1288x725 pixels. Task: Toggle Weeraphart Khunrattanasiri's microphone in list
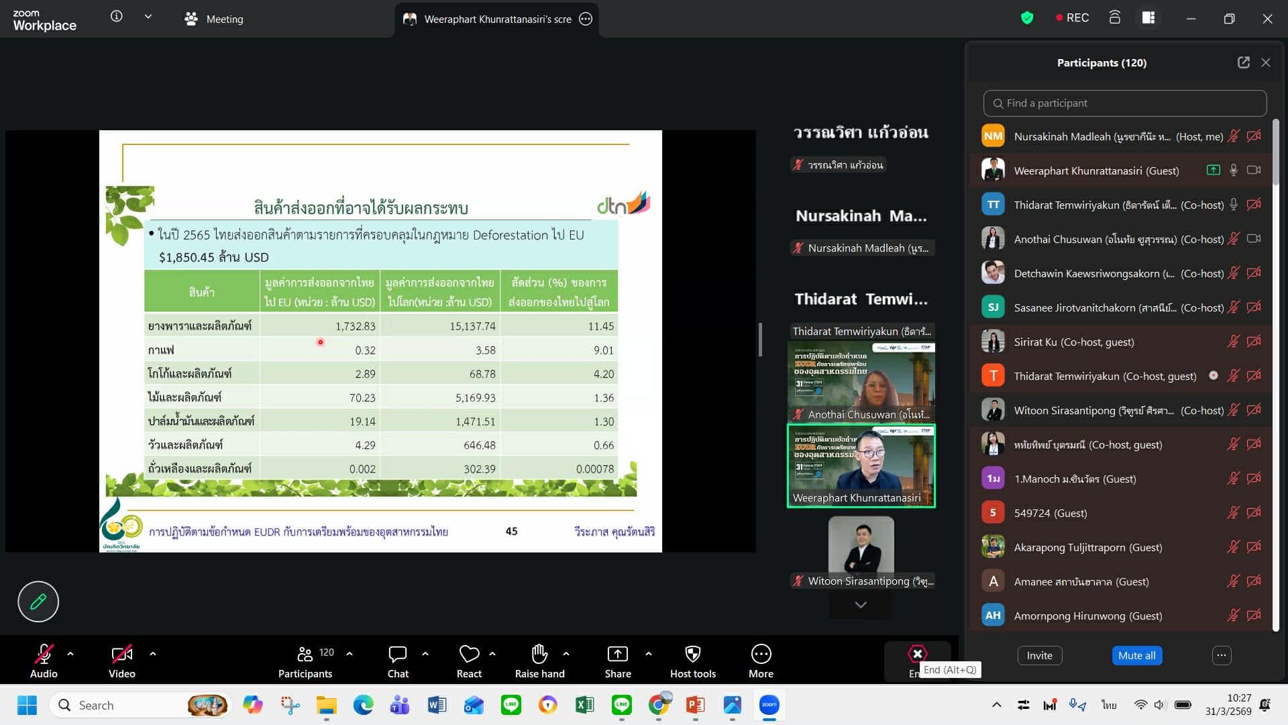point(1233,171)
